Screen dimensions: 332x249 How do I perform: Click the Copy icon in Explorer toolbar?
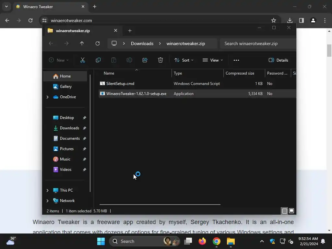[98, 60]
